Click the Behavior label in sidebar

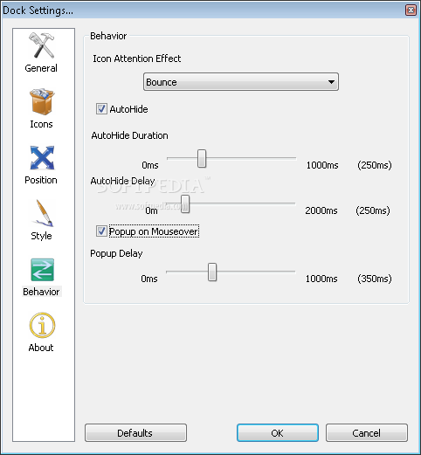(41, 292)
